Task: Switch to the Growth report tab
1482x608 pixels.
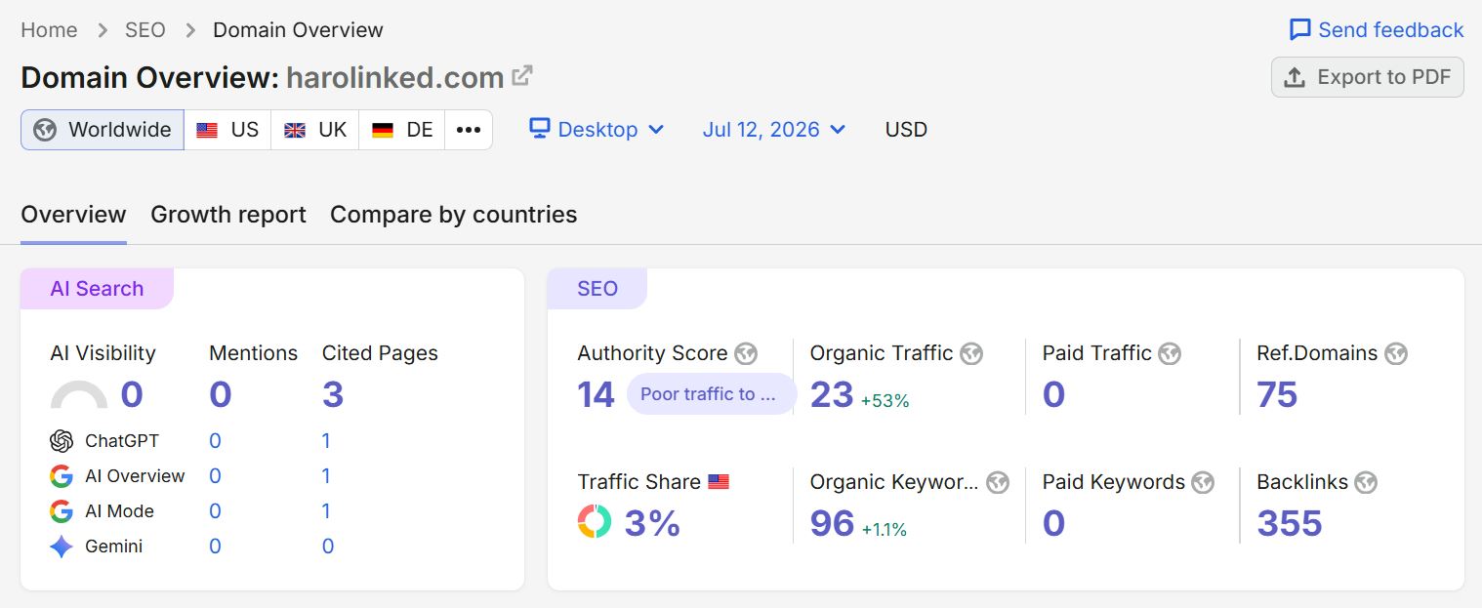Action: [x=228, y=215]
